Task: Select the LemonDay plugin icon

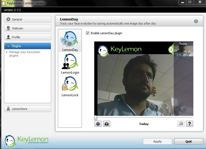Action: [x=70, y=40]
